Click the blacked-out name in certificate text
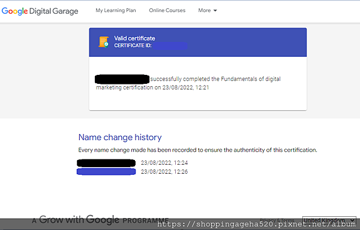The width and height of the screenshot is (360, 230). tap(122, 79)
